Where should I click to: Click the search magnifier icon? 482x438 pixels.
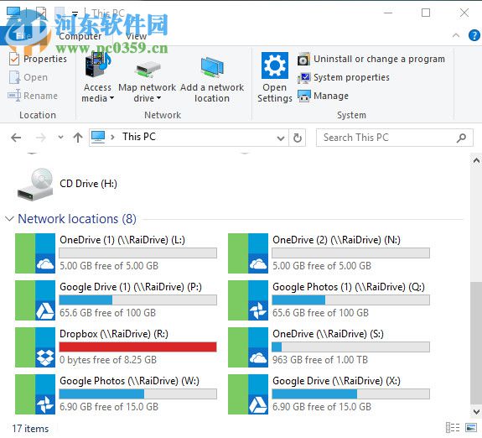click(x=461, y=138)
